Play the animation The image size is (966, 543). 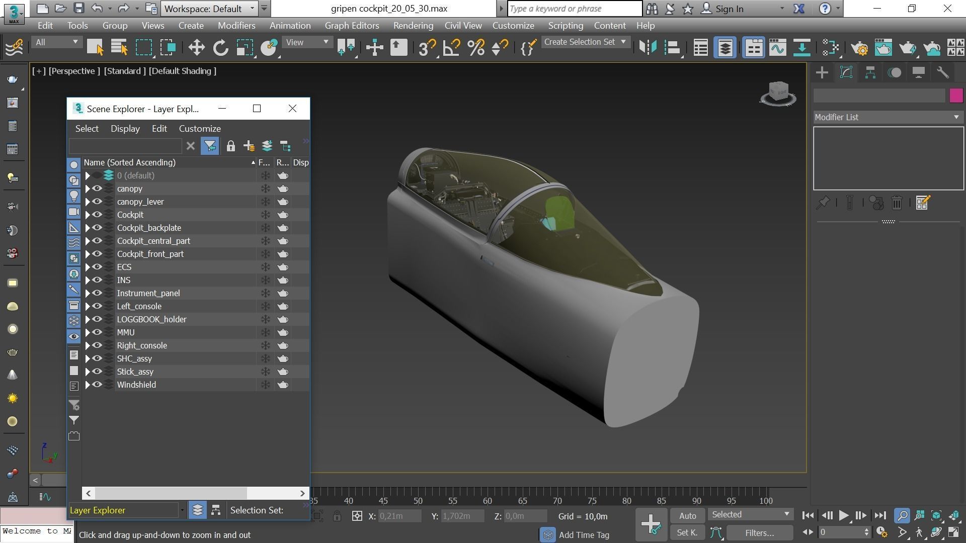click(844, 516)
